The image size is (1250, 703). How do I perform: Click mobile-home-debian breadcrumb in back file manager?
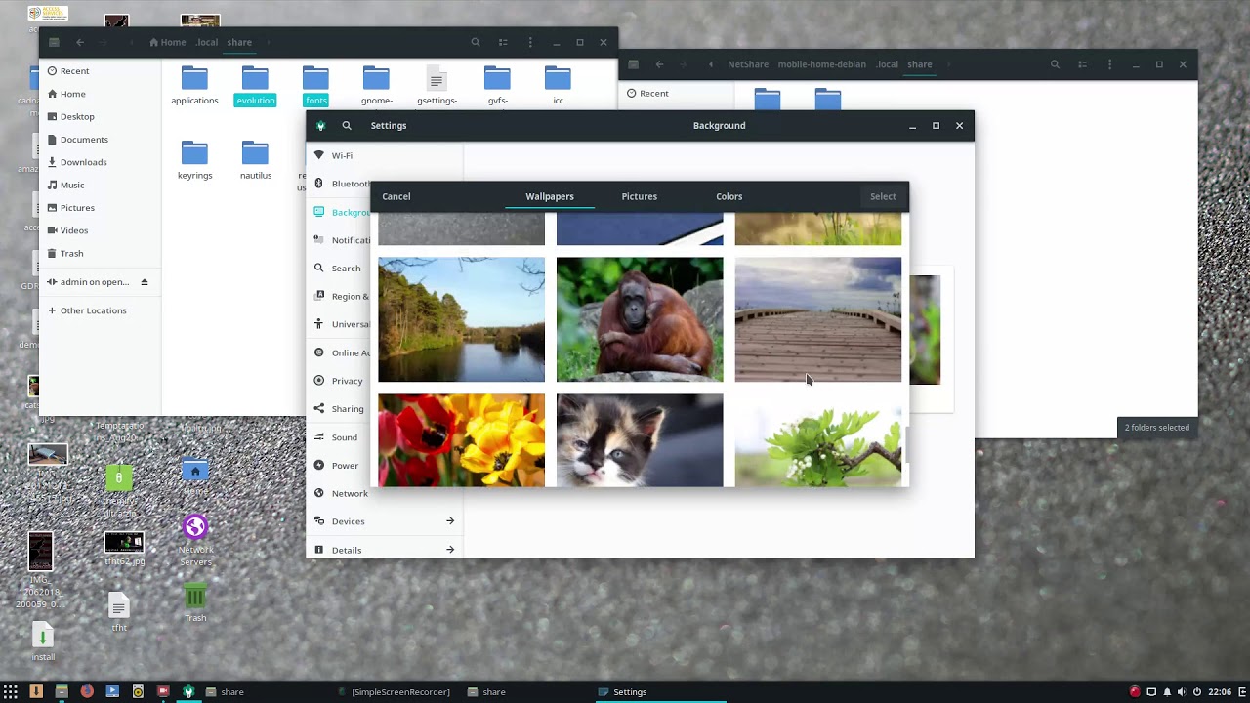822,64
